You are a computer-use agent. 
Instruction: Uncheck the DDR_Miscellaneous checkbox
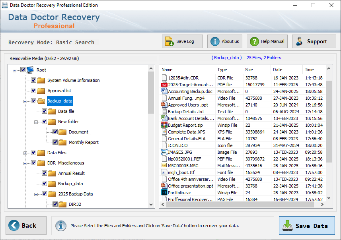33,163
